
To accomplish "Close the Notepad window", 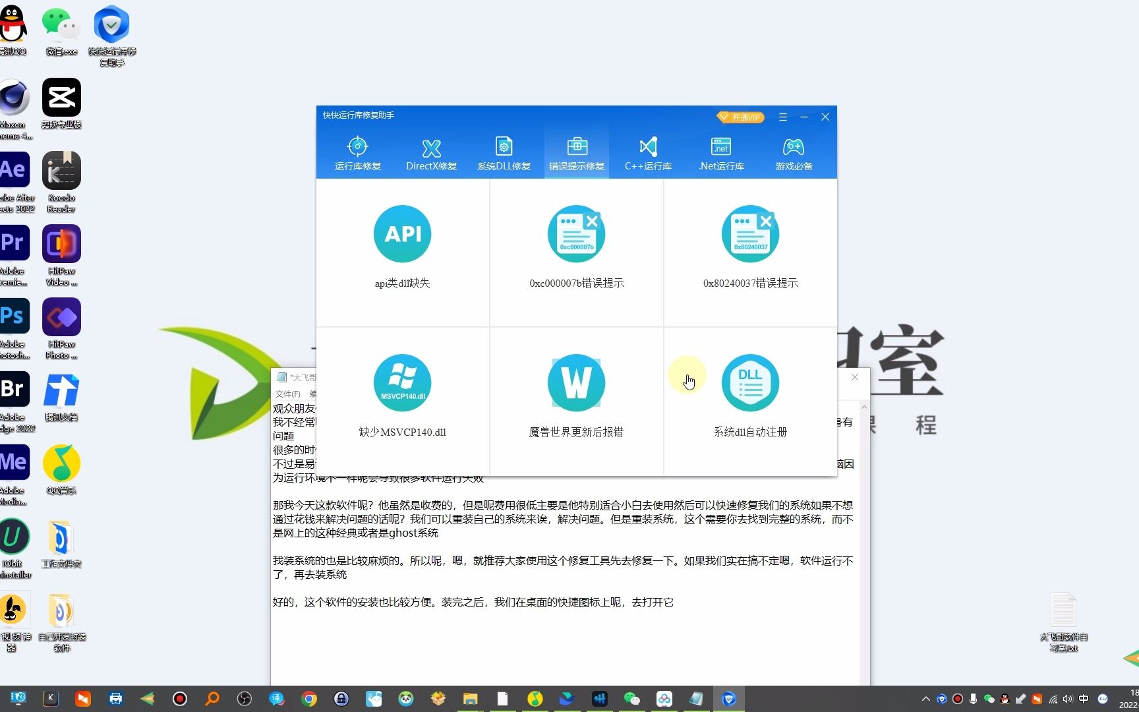I will pos(855,377).
